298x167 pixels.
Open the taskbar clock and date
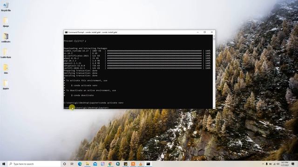(284, 164)
